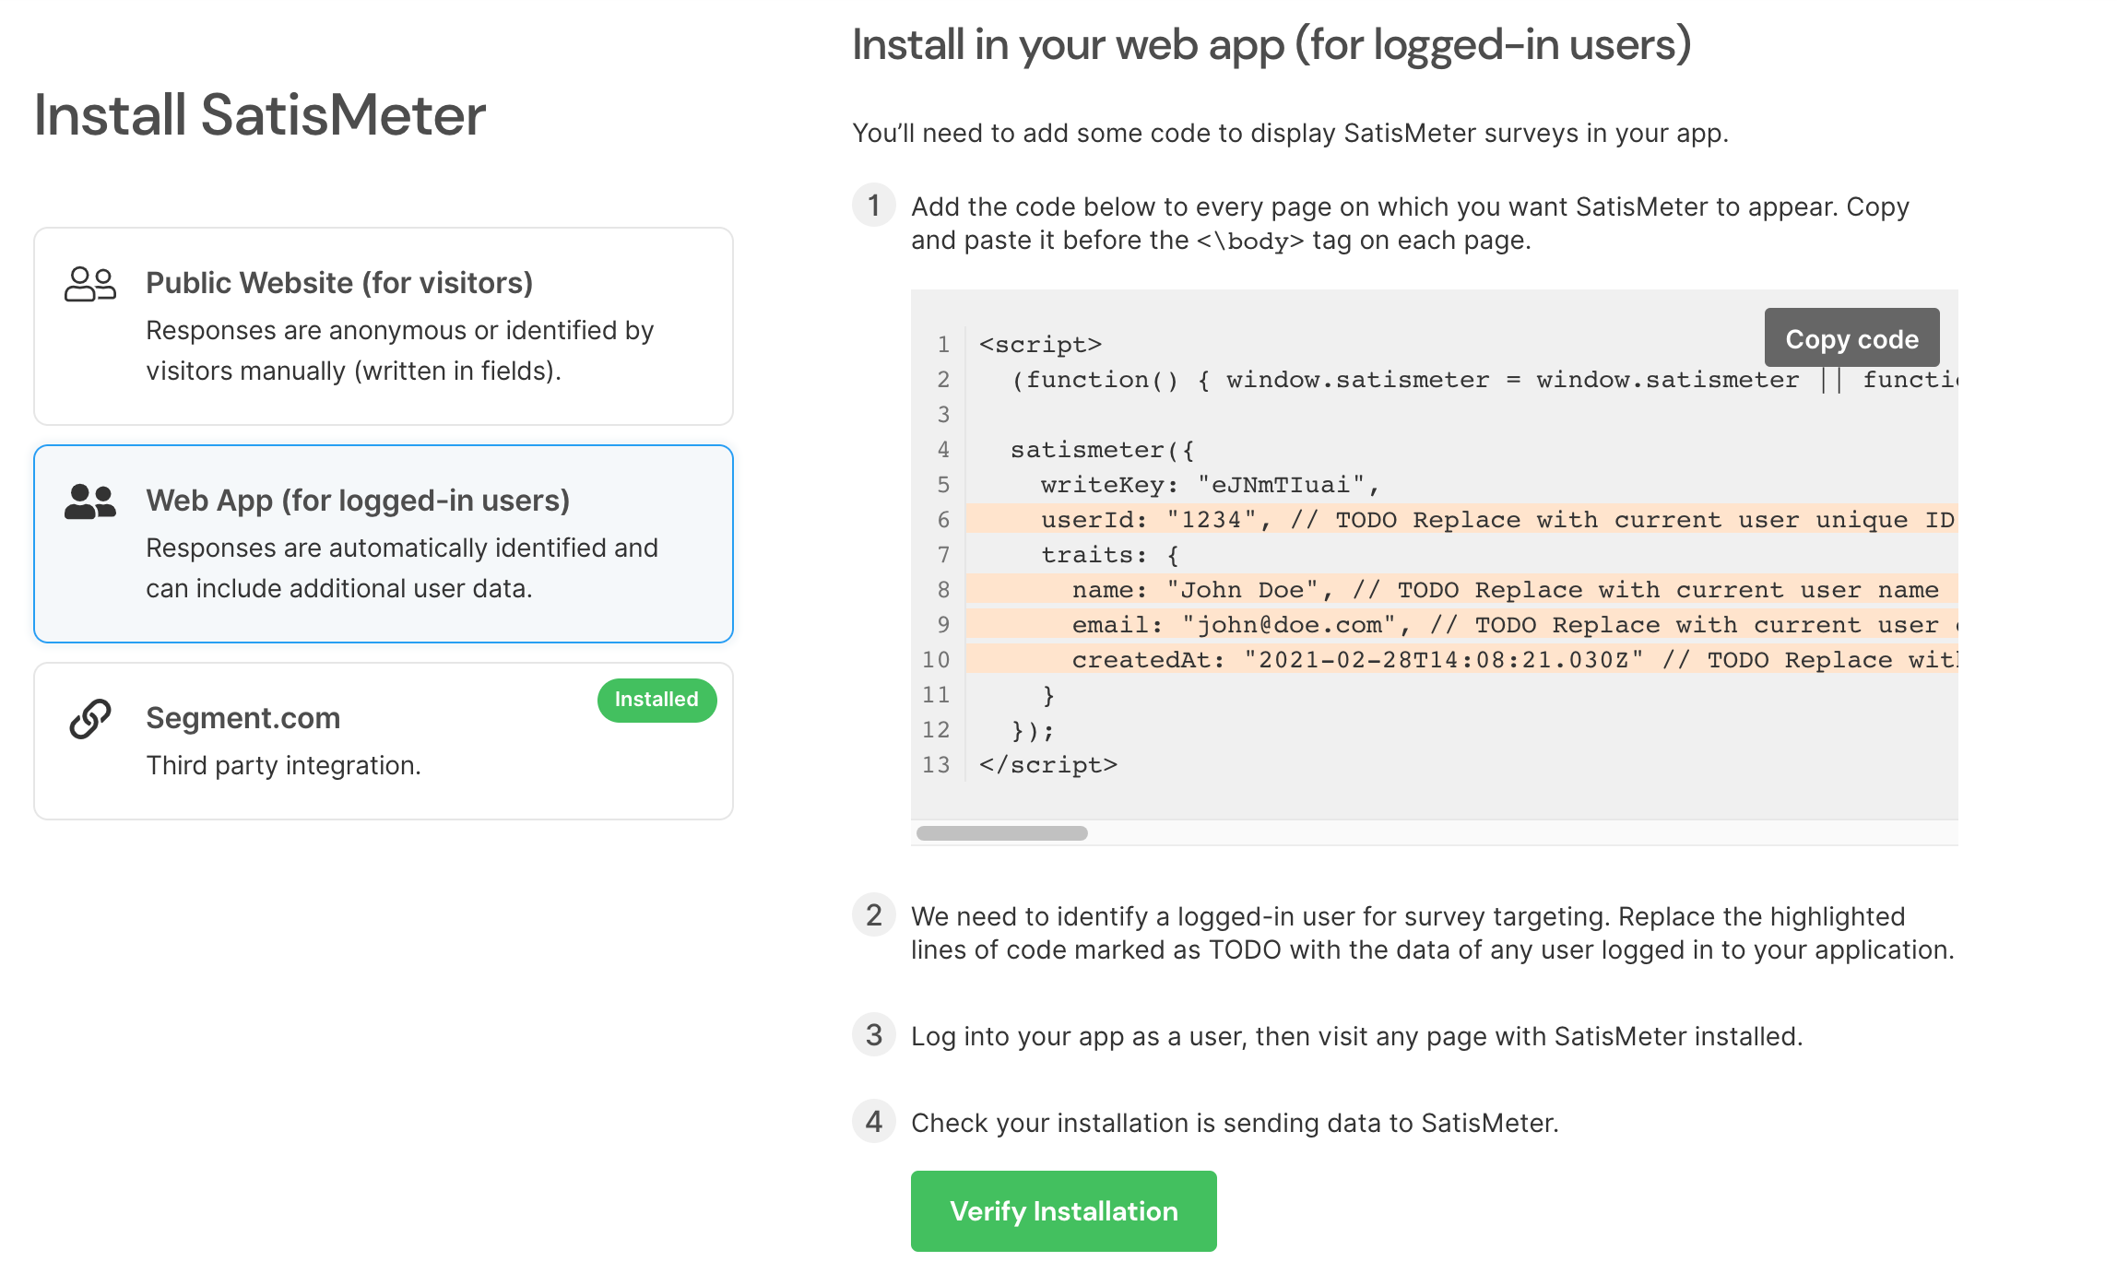This screenshot has height=1285, width=2117.
Task: Click the Segment.com chain link icon
Action: (90, 719)
